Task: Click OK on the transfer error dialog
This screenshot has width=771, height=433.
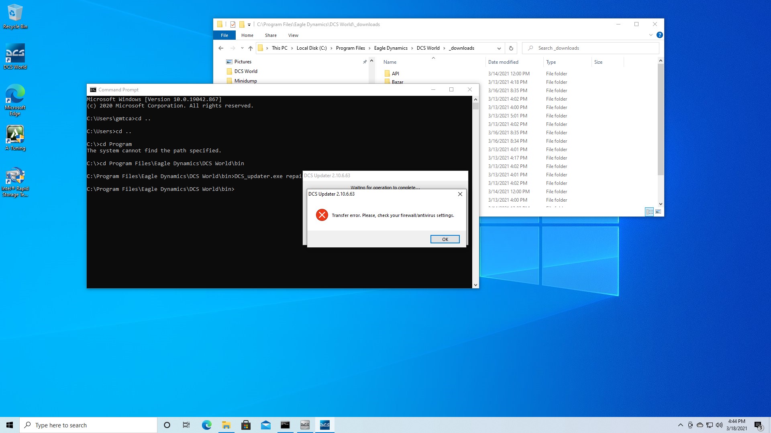Action: click(x=445, y=239)
